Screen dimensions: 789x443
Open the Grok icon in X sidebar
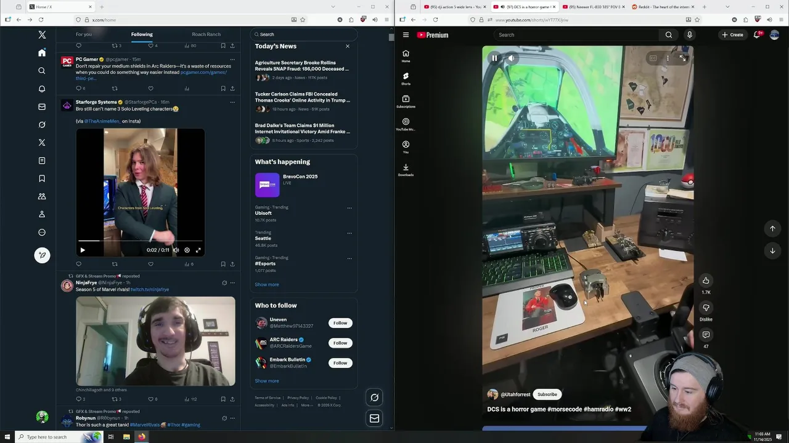point(42,124)
